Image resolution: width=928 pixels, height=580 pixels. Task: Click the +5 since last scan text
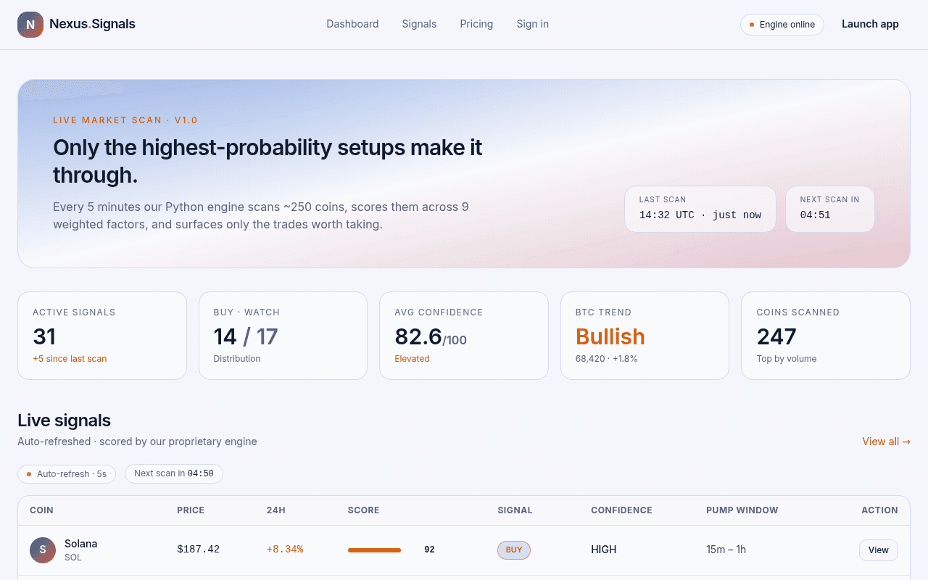(70, 359)
